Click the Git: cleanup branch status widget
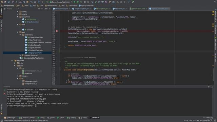Viewport: 217px width, 122px height. tap(205, 121)
